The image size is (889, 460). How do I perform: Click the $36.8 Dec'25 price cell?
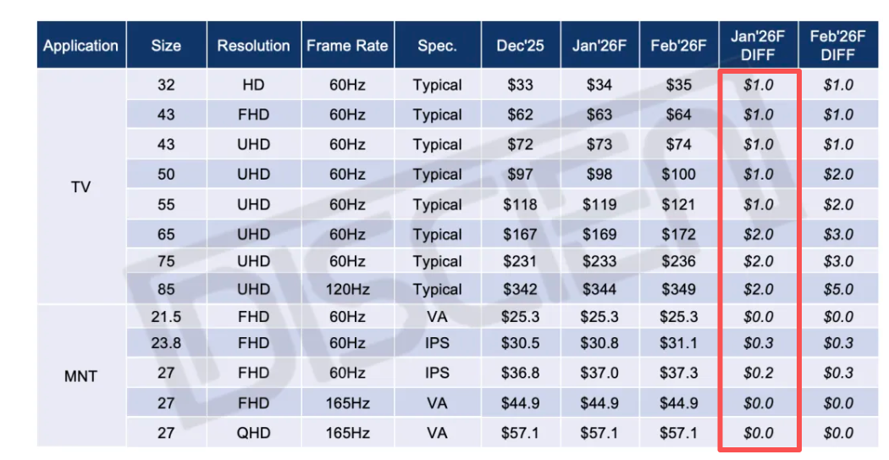(x=520, y=373)
